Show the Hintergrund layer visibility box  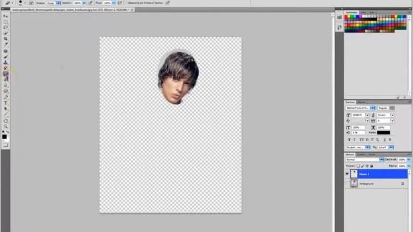tap(347, 184)
